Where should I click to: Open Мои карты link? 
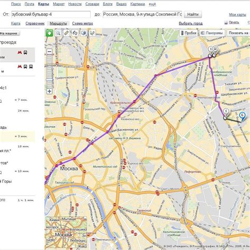click(237, 15)
